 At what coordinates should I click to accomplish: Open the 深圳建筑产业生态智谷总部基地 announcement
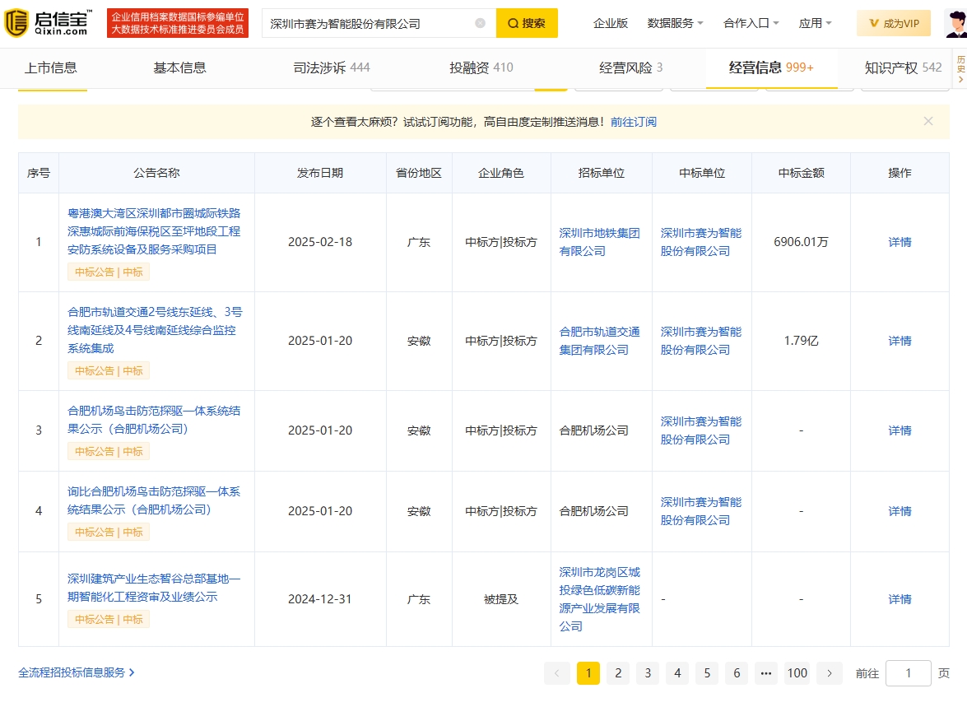(154, 588)
